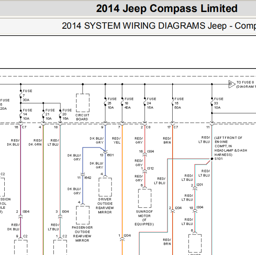
Task: Click the I204 label on the RED/YEL wire
Action: 127,236
